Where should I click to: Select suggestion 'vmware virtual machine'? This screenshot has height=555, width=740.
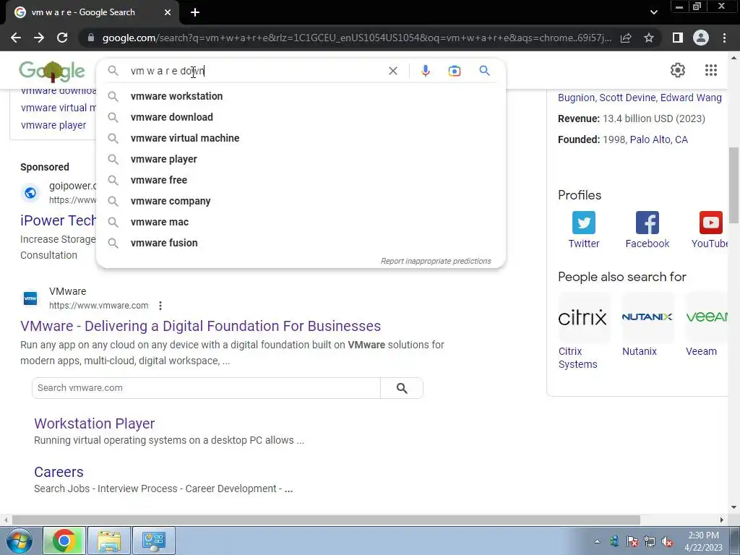click(x=301, y=138)
